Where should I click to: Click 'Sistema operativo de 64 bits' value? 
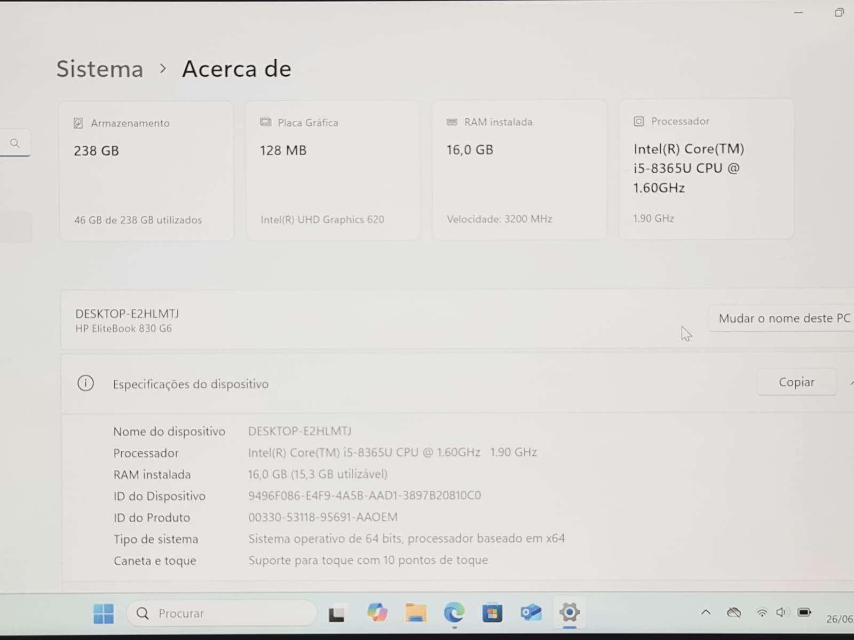pos(406,539)
